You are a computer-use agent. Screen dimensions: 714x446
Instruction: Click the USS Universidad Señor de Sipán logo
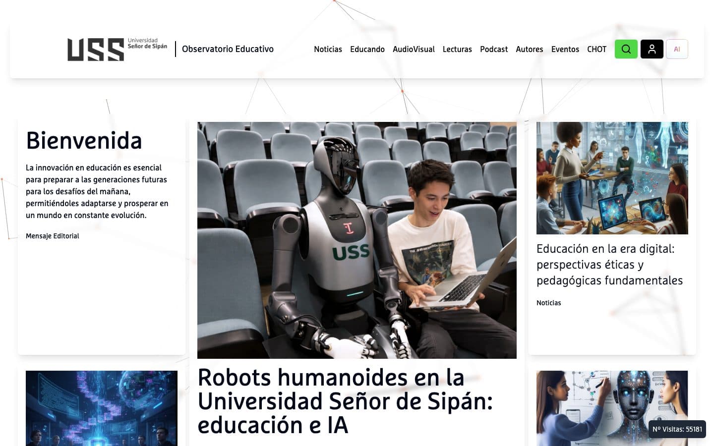click(x=118, y=49)
